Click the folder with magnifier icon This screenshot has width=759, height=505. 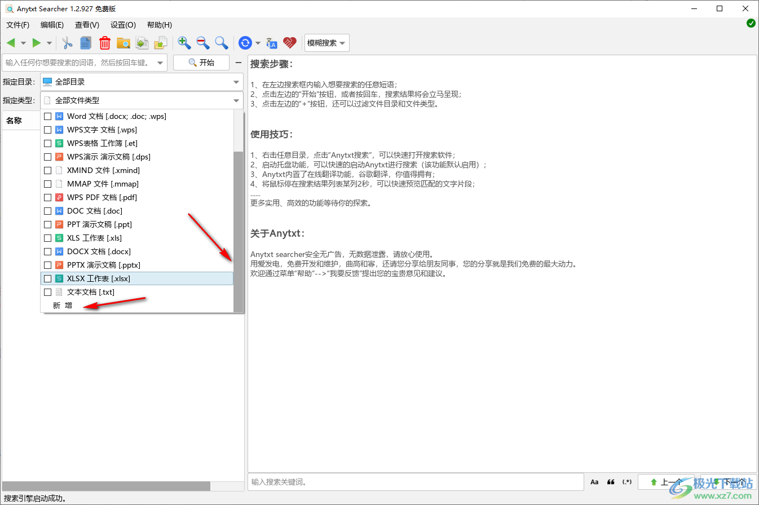coord(123,43)
